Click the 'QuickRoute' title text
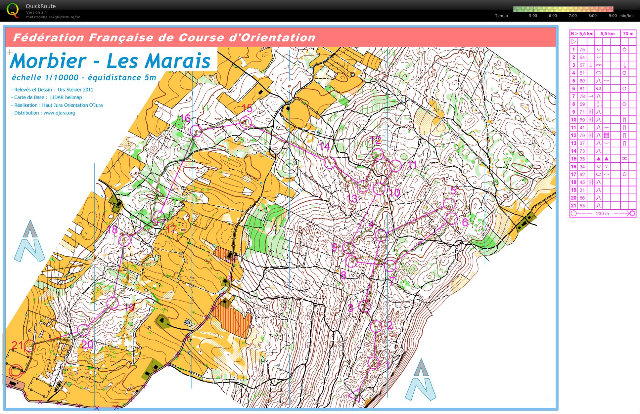640x414 pixels. tap(41, 6)
